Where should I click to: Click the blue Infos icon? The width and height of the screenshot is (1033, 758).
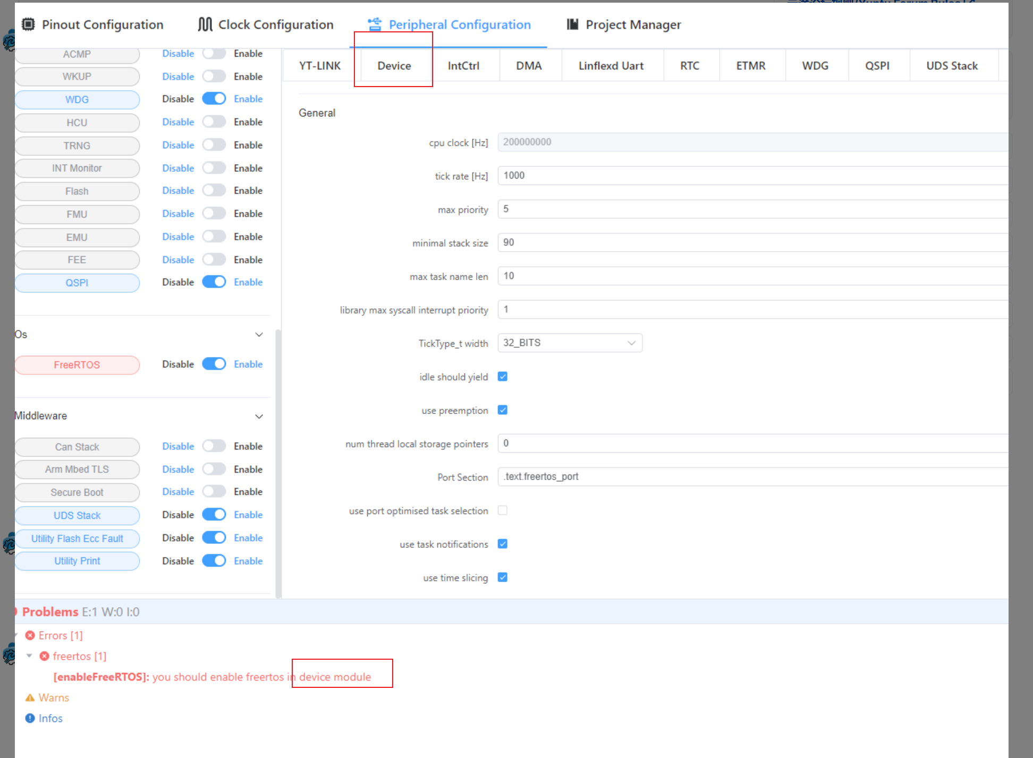click(30, 718)
